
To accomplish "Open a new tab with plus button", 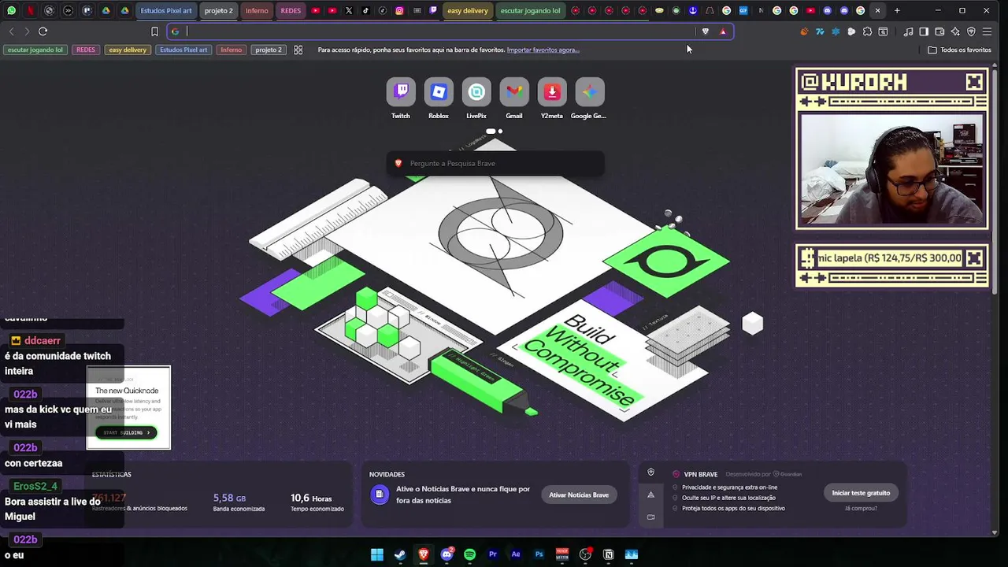I will tap(897, 10).
